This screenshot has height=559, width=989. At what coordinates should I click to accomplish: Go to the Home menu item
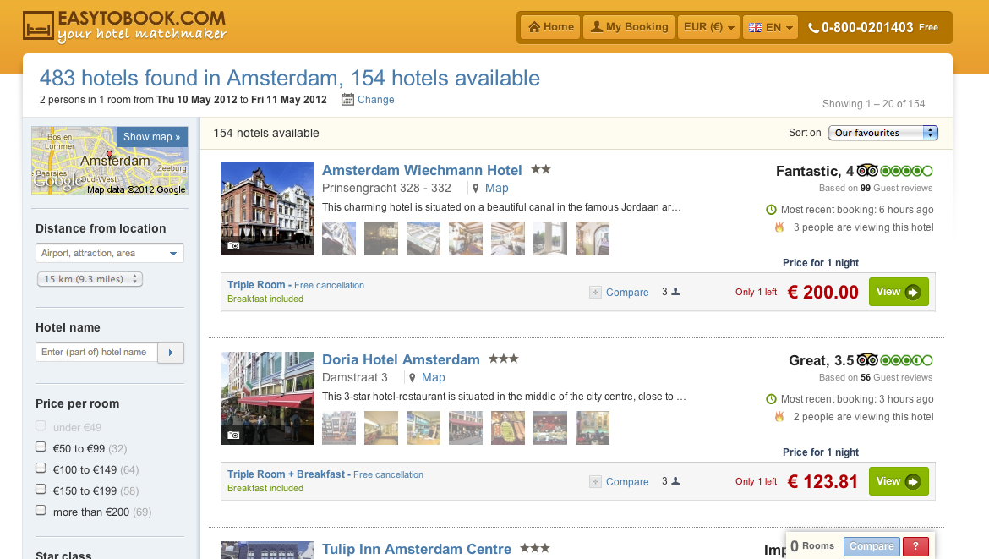550,27
